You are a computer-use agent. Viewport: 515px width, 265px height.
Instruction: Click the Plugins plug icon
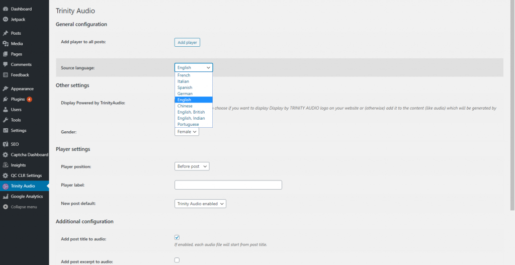tap(5, 99)
